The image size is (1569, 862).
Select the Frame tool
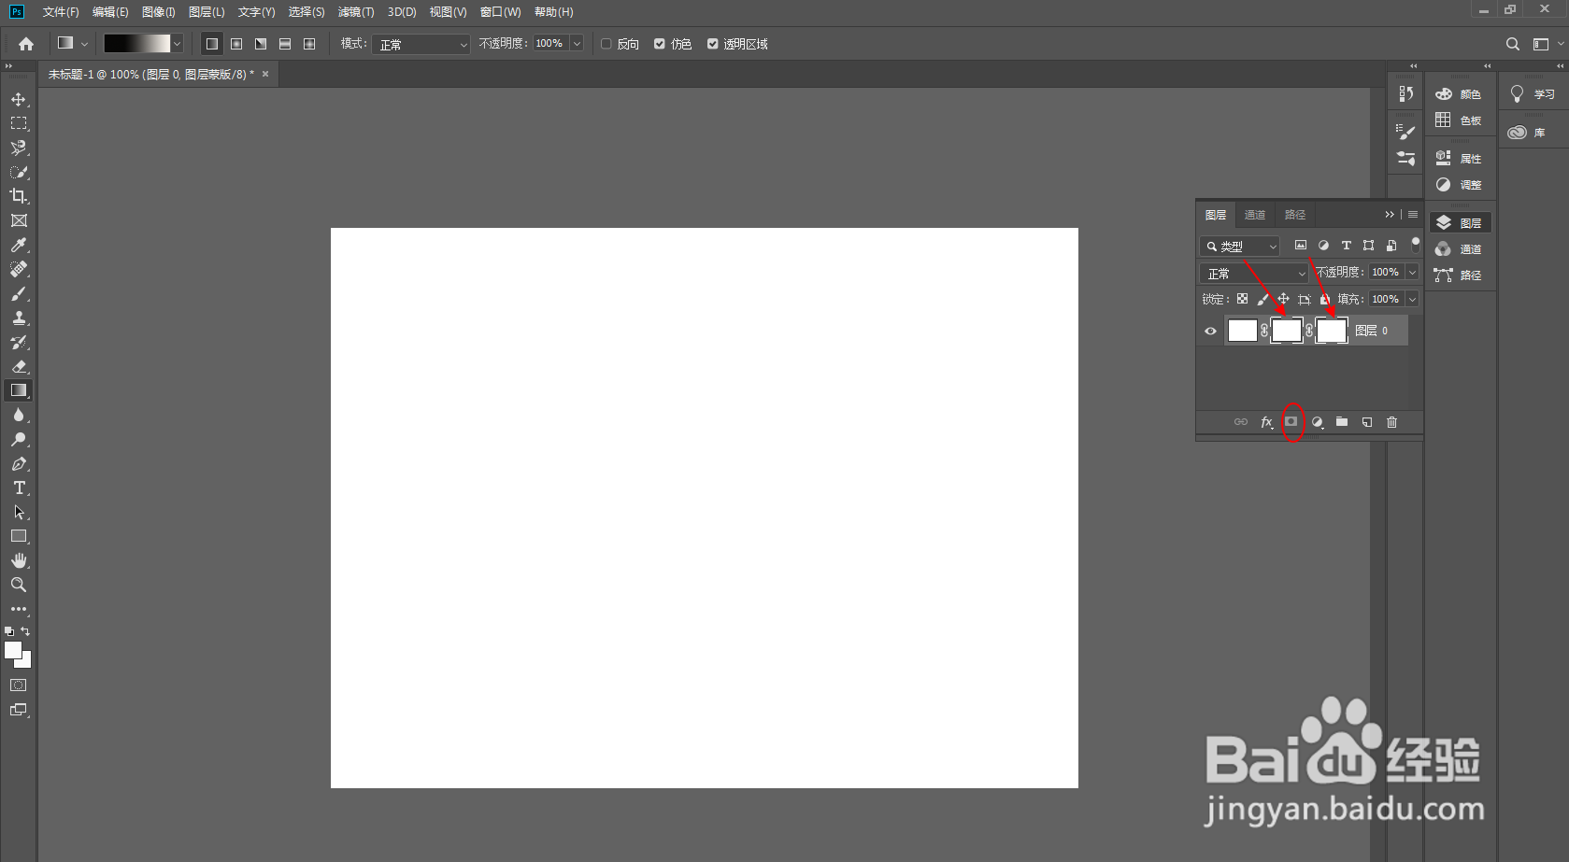pos(19,220)
